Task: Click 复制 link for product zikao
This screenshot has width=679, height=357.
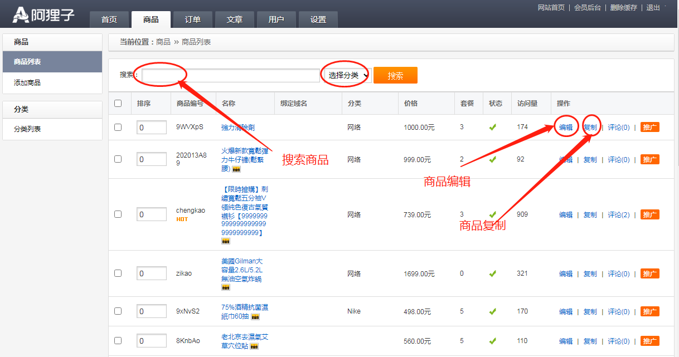Action: click(590, 274)
